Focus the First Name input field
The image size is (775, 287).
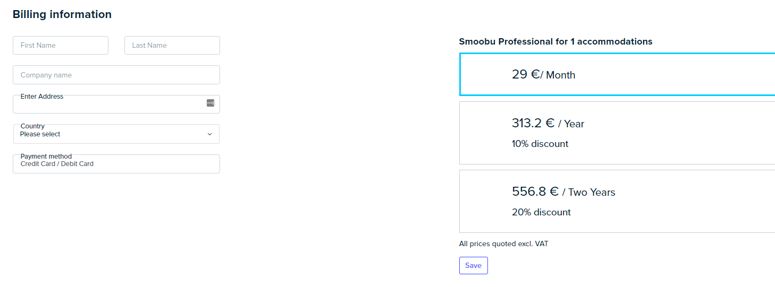point(61,45)
